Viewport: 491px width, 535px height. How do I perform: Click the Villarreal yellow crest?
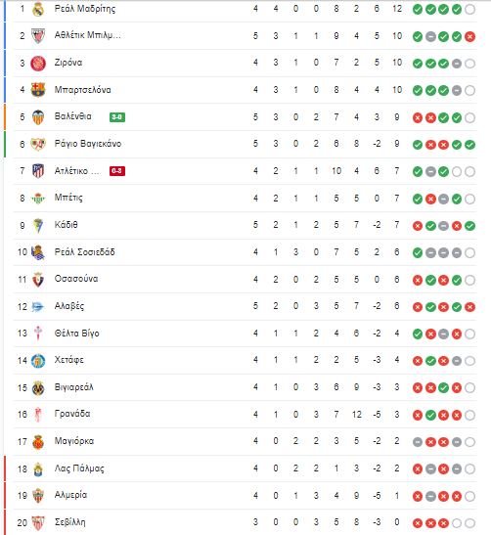[x=38, y=387]
